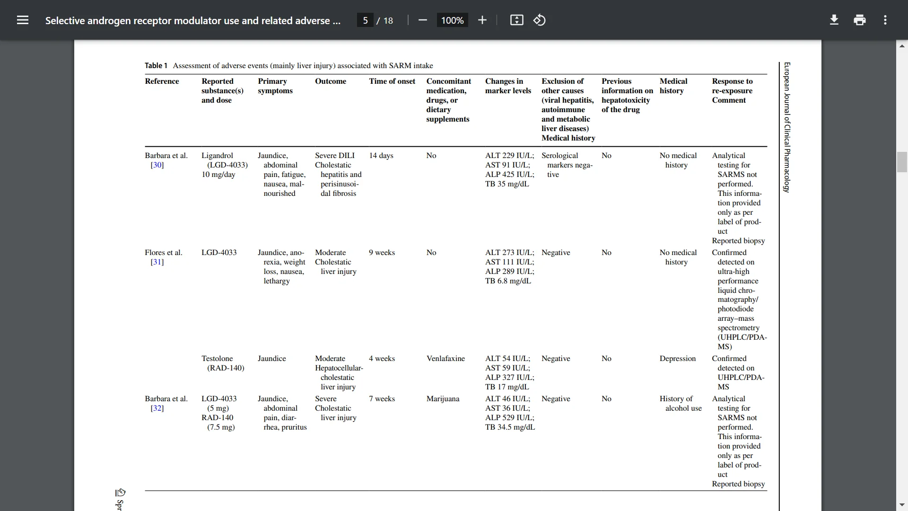Screen dimensions: 908x511
Task: Click the document title in the toolbar
Action: click(193, 20)
